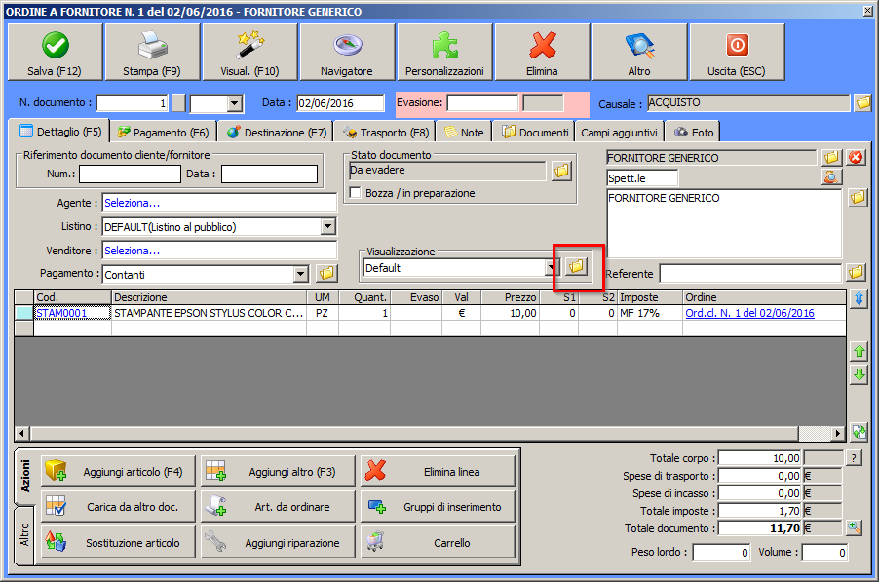Click the Elimina red X toolbar button
Viewport: 879px width, 582px height.
pyautogui.click(x=543, y=52)
